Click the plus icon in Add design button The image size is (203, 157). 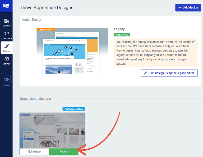click(180, 8)
